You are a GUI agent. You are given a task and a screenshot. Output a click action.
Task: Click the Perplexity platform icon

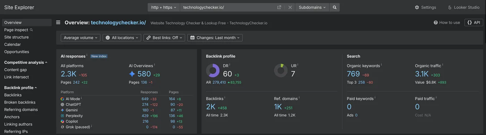(62, 116)
